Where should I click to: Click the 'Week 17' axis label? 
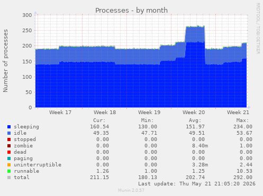60,113
